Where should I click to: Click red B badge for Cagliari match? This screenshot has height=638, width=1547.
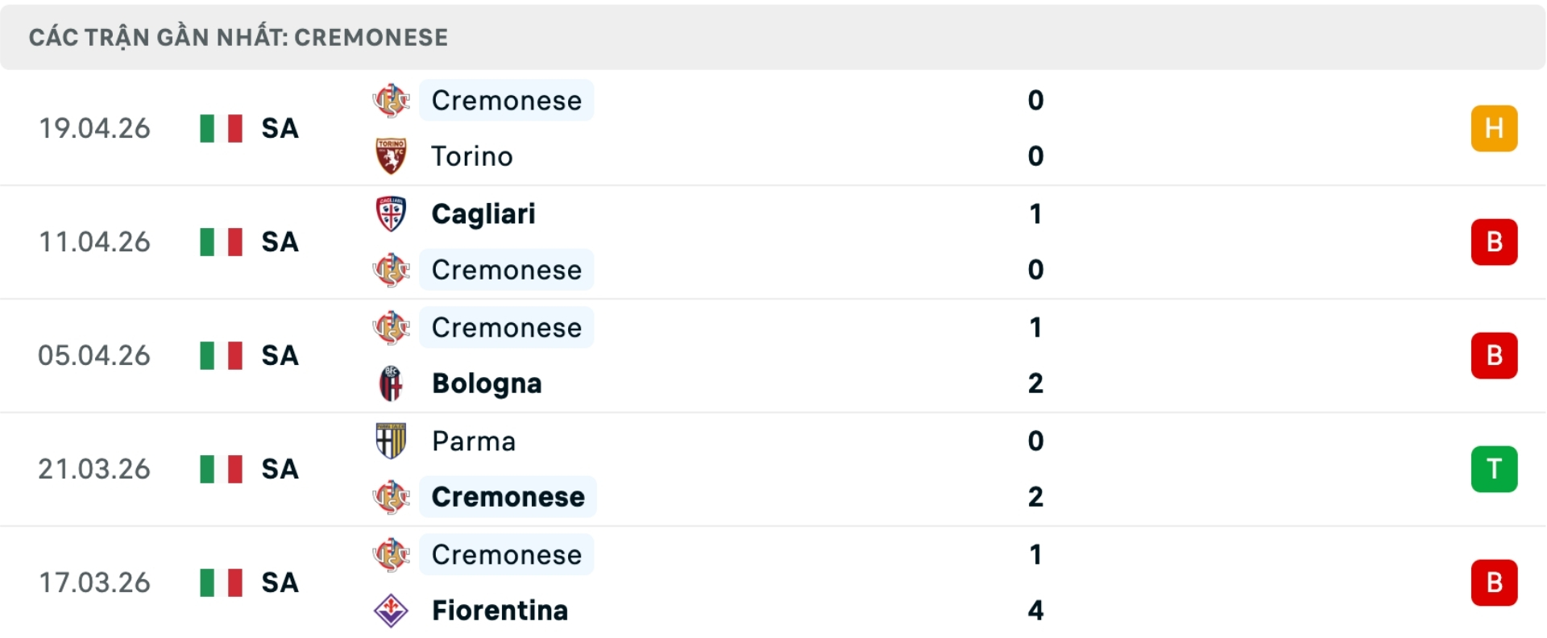pos(1494,242)
